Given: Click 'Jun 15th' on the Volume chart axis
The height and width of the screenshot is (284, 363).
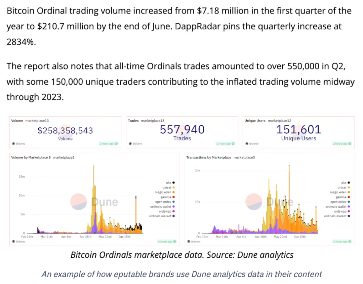Looking at the screenshot, I should [x=125, y=236].
